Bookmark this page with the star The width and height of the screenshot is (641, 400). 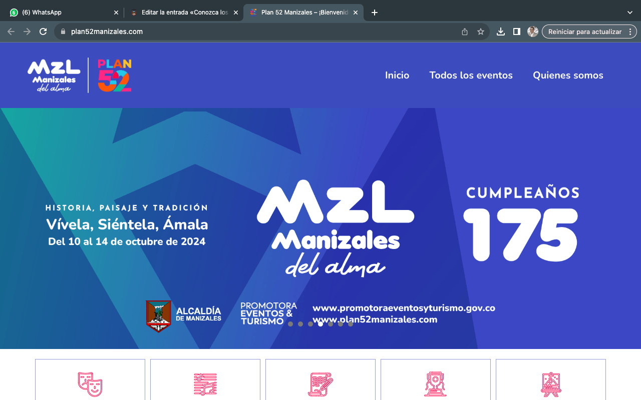click(x=481, y=31)
